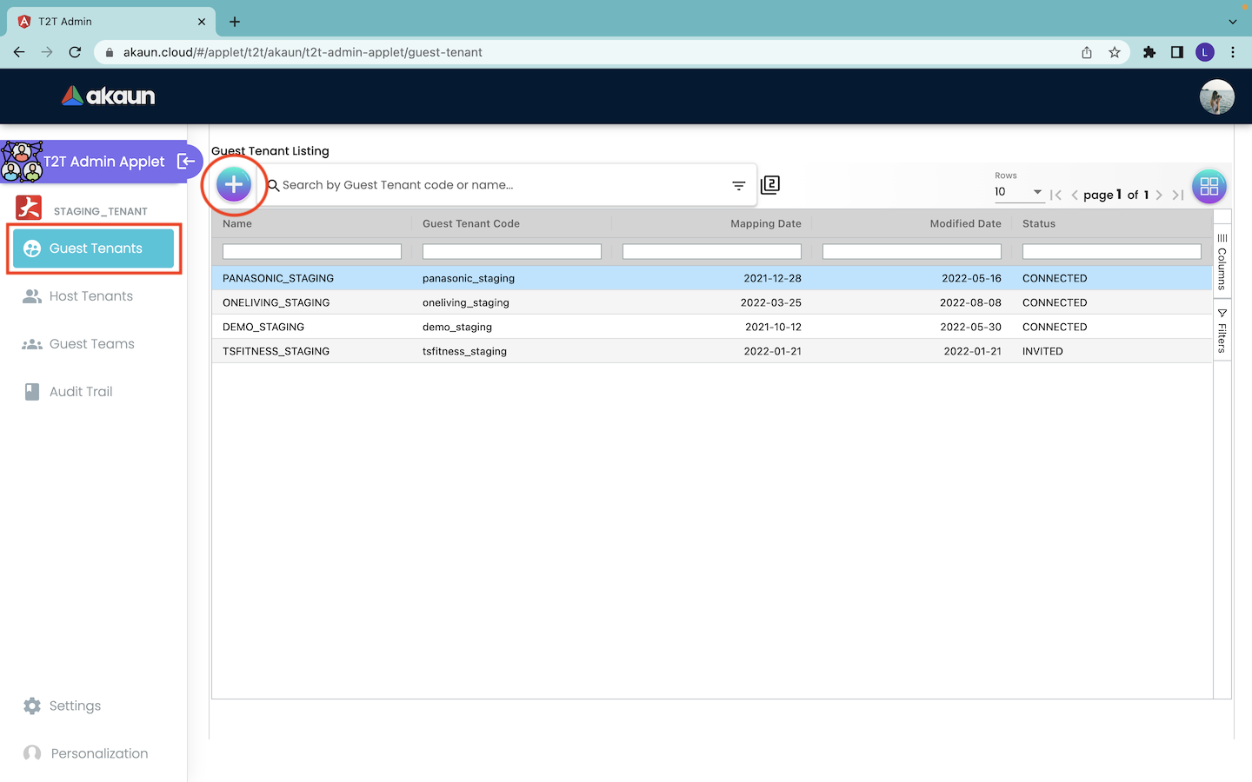Open the applet grid menu button

(1209, 186)
